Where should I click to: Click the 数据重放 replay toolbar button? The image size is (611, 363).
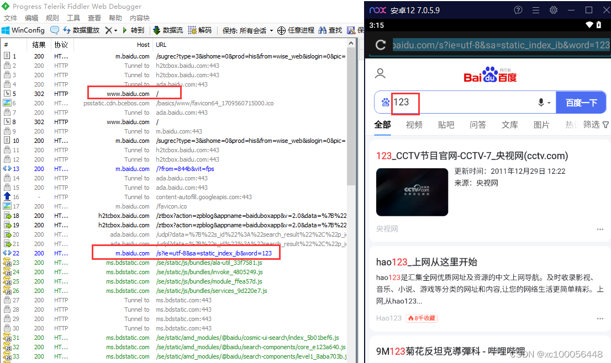(81, 30)
